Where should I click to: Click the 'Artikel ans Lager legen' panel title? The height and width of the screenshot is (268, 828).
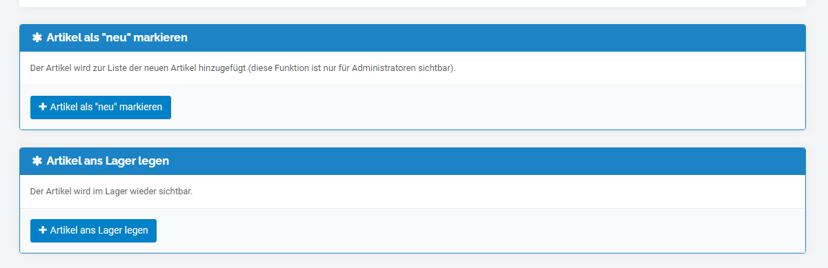coord(108,161)
